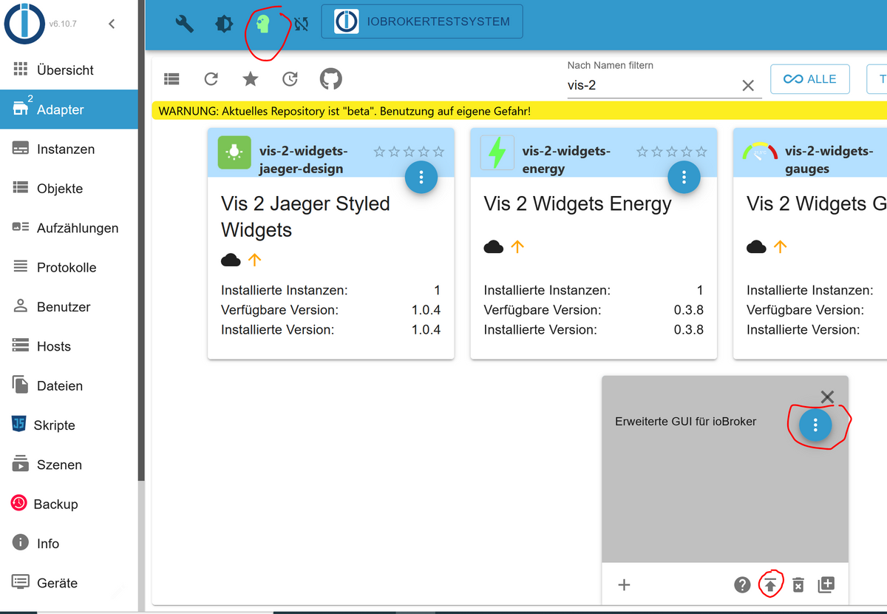The width and height of the screenshot is (887, 614).
Task: Install specific version plus-box icon
Action: [x=826, y=585]
